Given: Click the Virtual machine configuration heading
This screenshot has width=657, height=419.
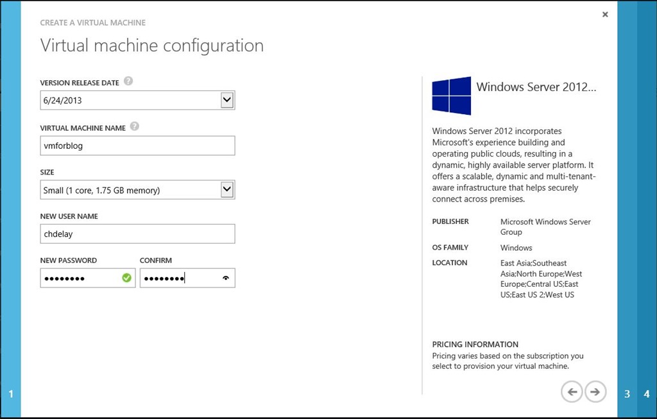Looking at the screenshot, I should (151, 46).
